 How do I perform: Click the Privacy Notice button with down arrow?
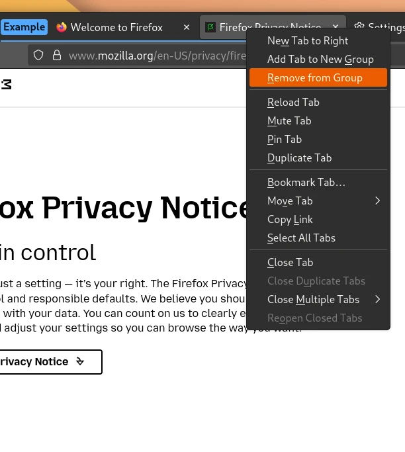(x=51, y=362)
